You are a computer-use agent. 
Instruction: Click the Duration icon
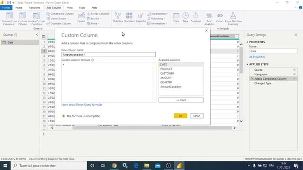[x=196, y=18]
